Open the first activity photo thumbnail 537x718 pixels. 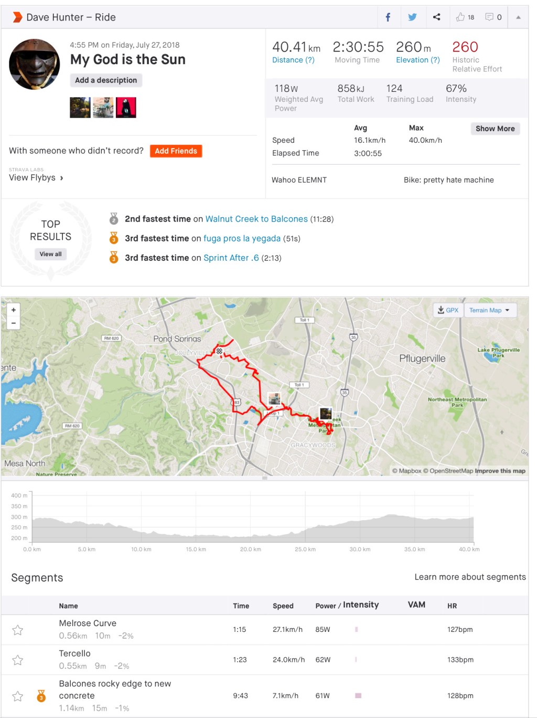pos(80,108)
